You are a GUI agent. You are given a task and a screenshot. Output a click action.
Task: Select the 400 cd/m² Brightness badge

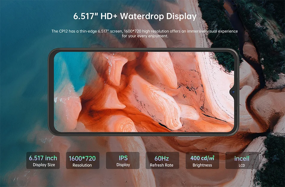tap(202, 161)
